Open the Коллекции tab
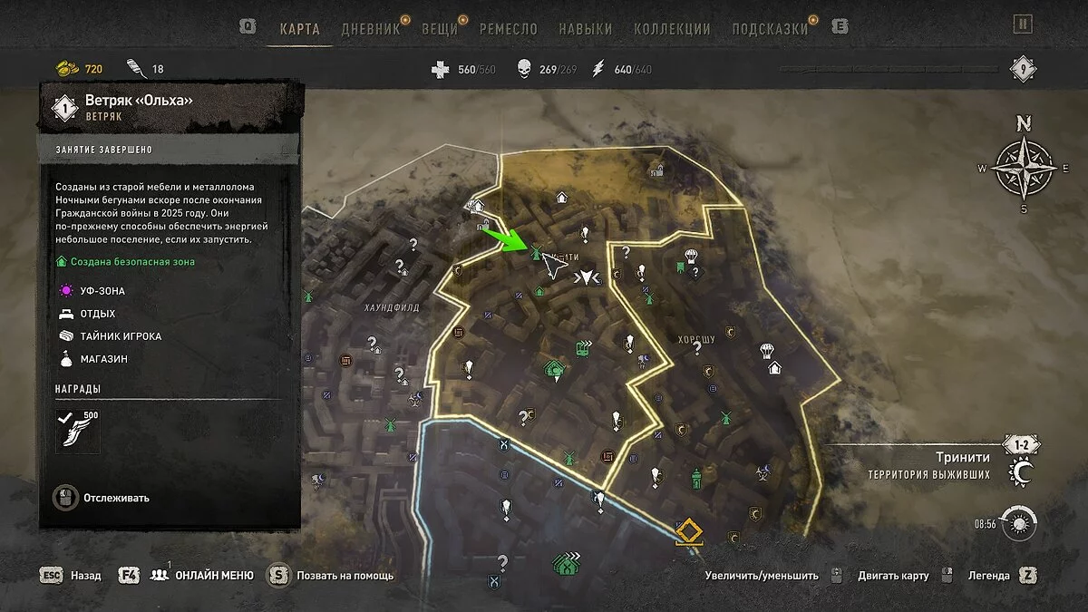This screenshot has width=1088, height=612. [x=672, y=29]
